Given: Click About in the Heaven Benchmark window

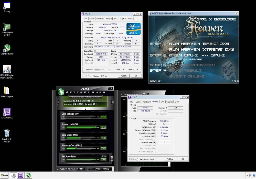Looking at the screenshot, I should [x=155, y=81].
